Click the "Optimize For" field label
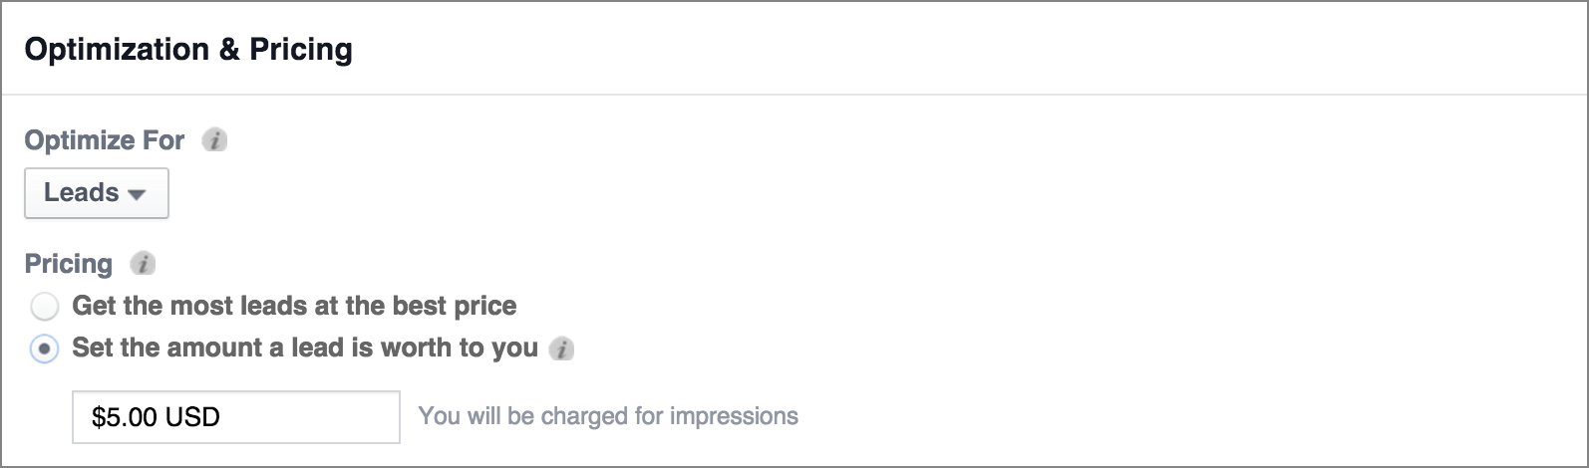Screen dimensions: 1589x468 tap(105, 140)
